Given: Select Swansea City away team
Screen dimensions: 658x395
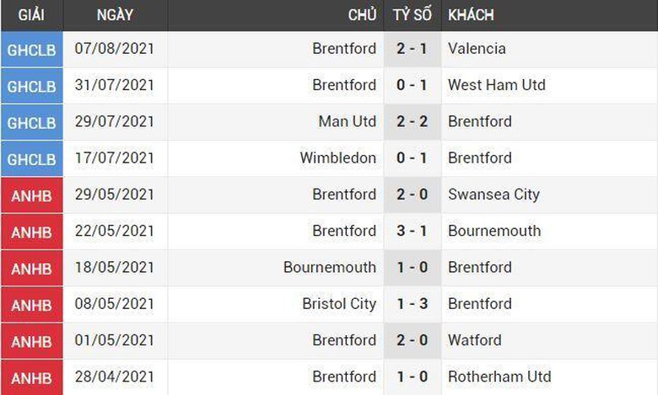Looking at the screenshot, I should click(493, 195).
